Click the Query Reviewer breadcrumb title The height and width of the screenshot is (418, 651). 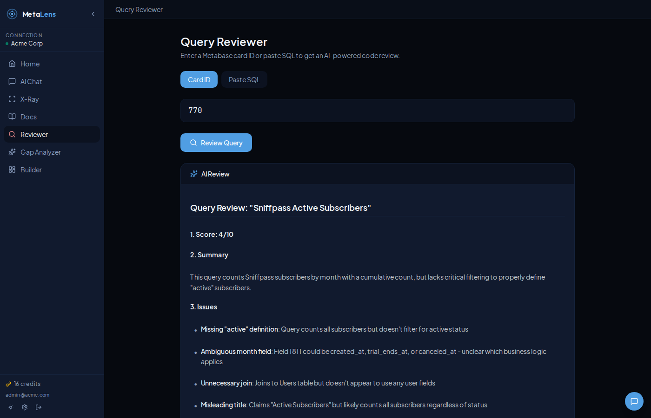click(139, 9)
